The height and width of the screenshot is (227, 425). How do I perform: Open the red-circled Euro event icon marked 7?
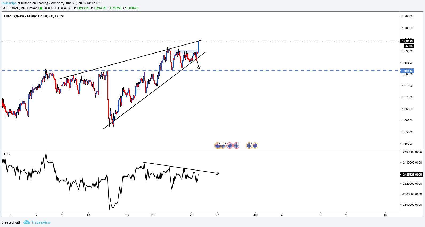click(236, 145)
